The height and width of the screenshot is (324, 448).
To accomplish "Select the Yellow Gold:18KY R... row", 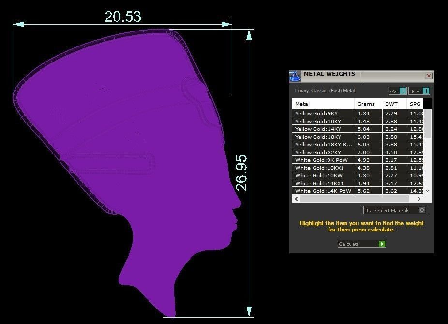I will [358, 144].
